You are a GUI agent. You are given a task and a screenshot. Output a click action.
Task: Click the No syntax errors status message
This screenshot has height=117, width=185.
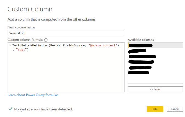click(43, 109)
